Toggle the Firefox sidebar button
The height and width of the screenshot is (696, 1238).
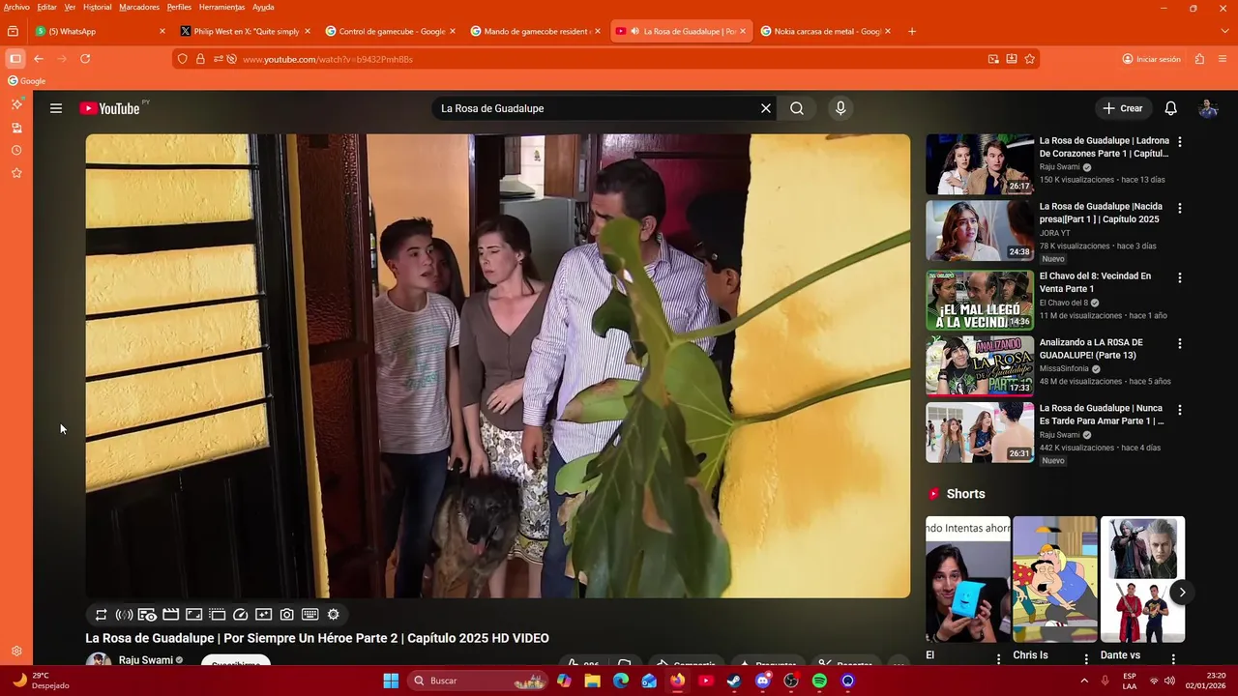tap(15, 59)
